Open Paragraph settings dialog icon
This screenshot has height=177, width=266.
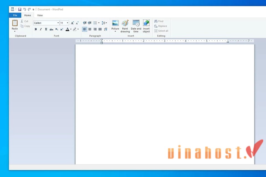click(x=106, y=29)
